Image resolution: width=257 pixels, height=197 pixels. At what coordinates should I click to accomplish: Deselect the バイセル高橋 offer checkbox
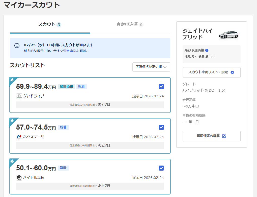click(161, 168)
